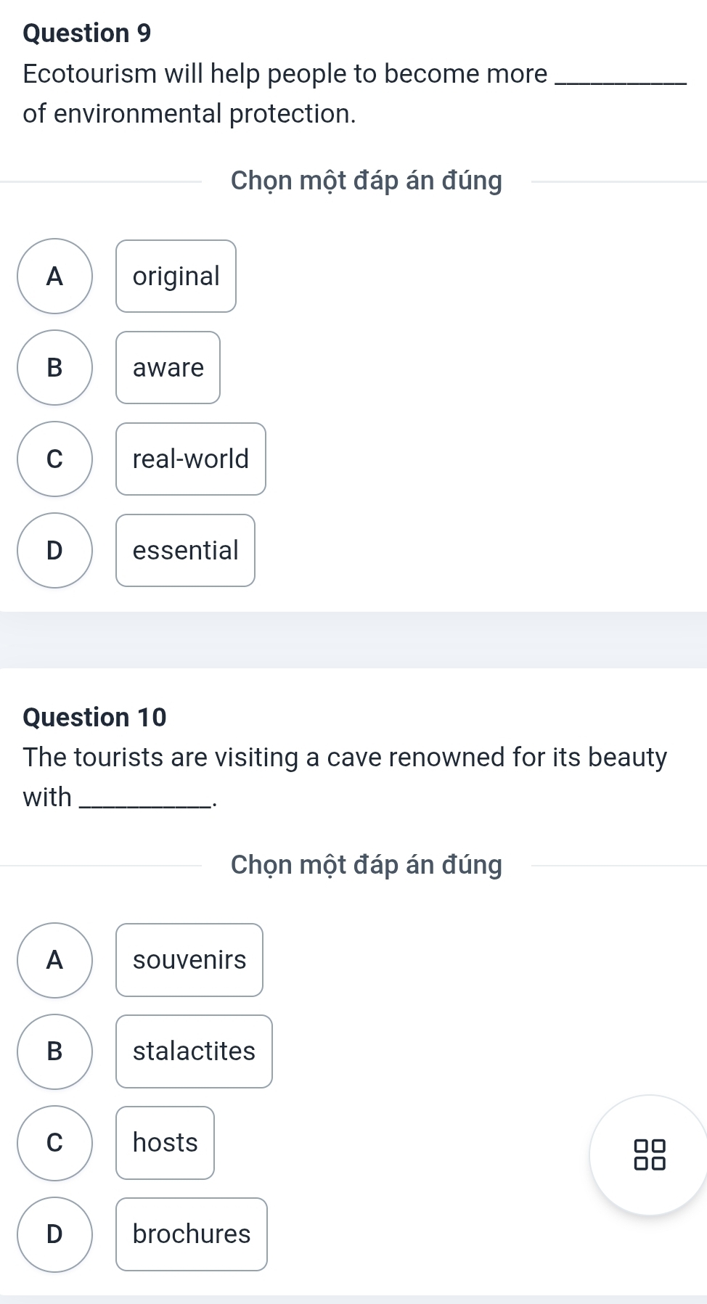Choose the answer "brochures"
The image size is (707, 1304).
[x=191, y=1234]
